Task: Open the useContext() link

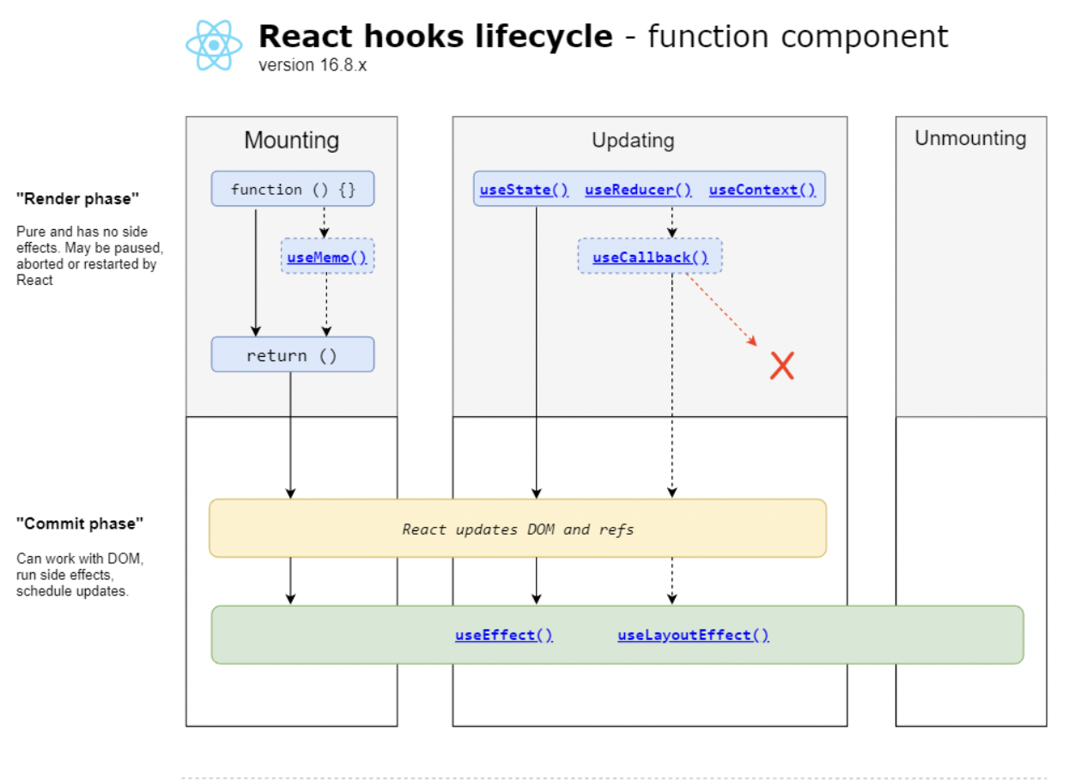Action: point(762,190)
